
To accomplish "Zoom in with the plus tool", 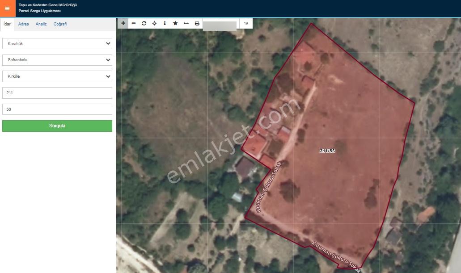I will tap(123, 23).
